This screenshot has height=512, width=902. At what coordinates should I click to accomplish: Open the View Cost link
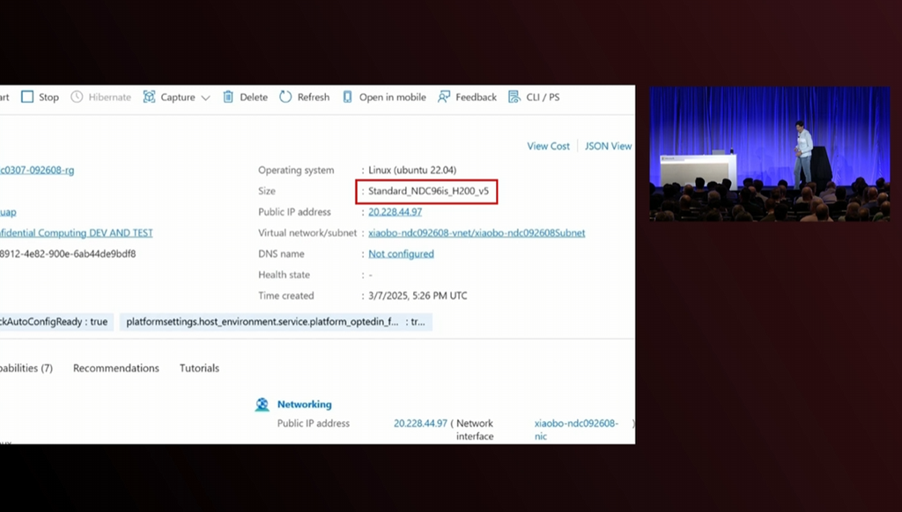[548, 146]
